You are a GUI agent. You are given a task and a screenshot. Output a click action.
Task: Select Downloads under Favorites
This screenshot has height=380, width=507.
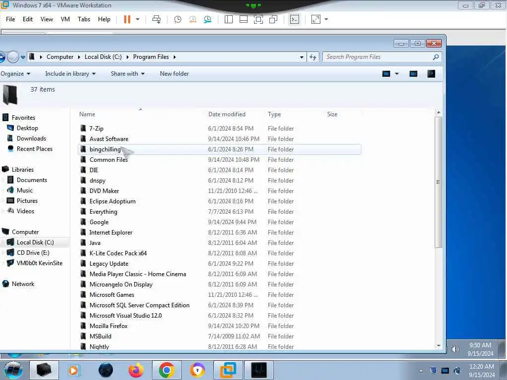coord(31,139)
